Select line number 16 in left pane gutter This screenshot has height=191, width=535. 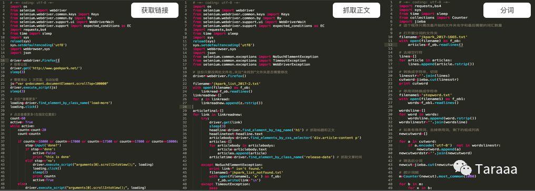[3, 60]
